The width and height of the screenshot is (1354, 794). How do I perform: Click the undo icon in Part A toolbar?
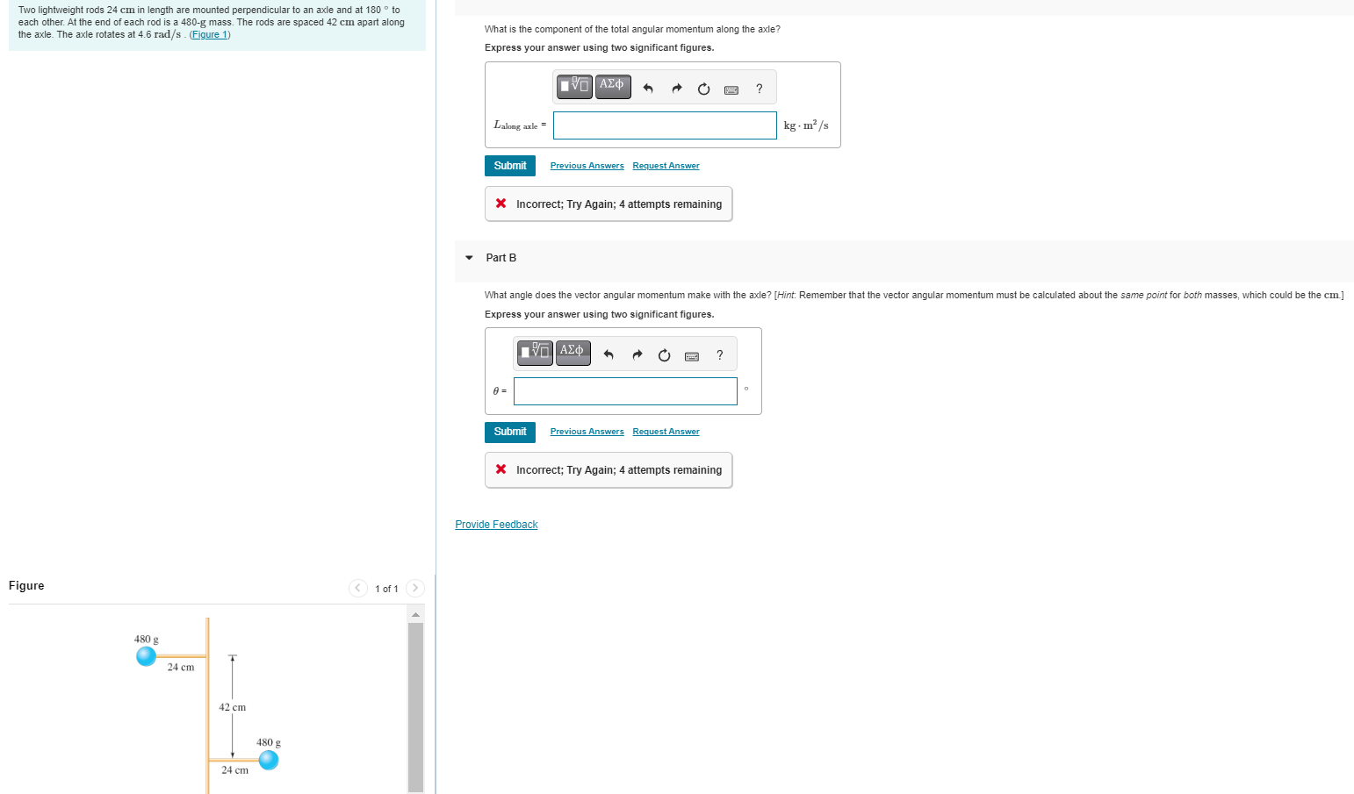pos(648,88)
